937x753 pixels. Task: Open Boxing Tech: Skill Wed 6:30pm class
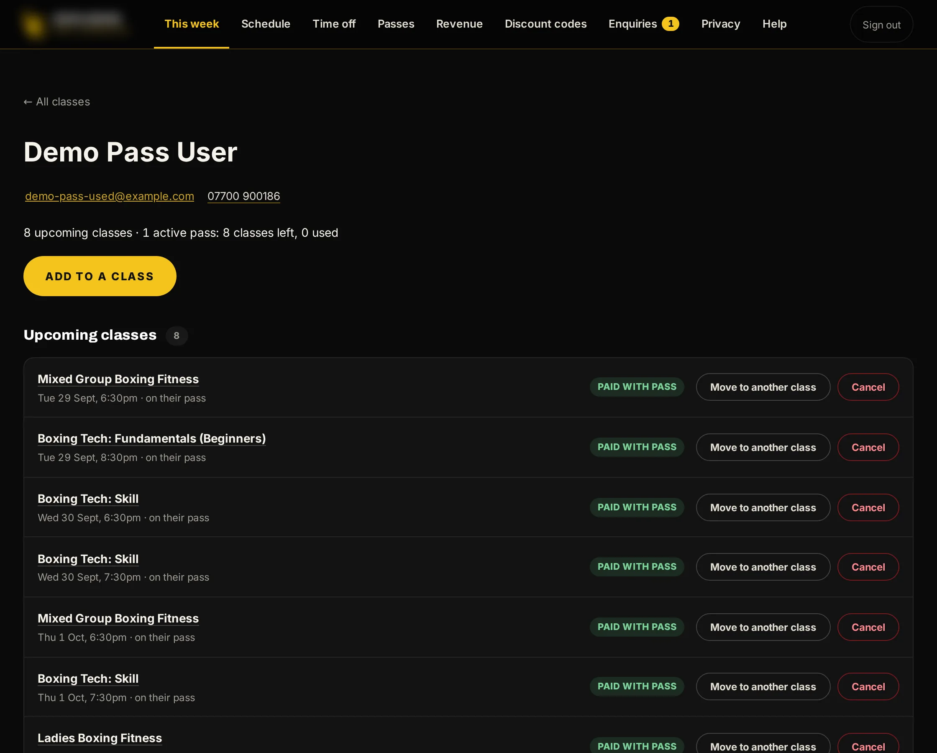tap(88, 499)
